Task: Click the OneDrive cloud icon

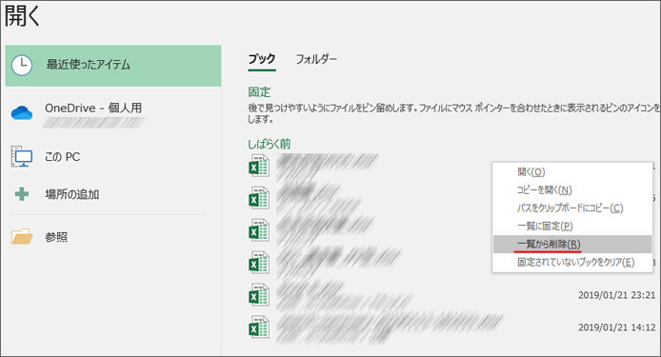Action: 22,113
